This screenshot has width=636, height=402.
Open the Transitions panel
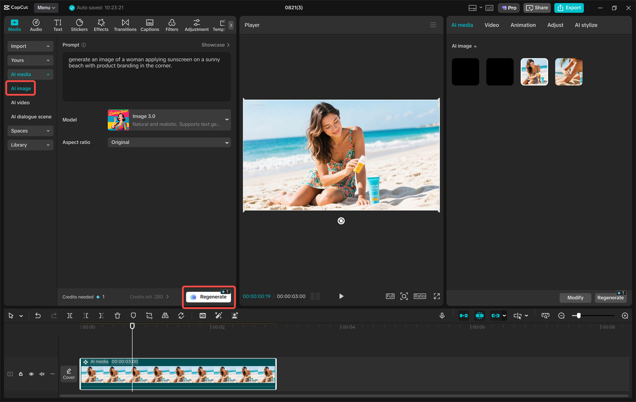tap(125, 25)
